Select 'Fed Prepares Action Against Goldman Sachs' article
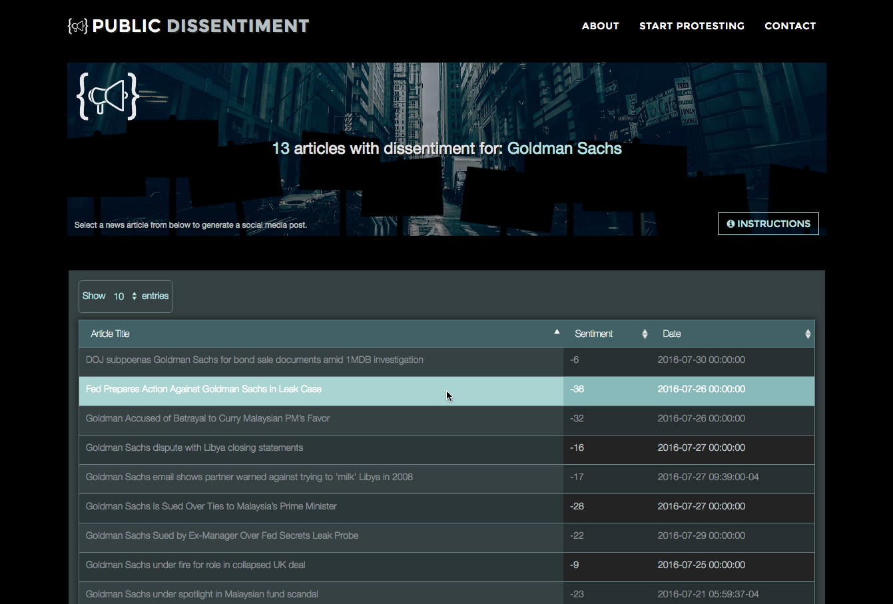 [x=204, y=389]
